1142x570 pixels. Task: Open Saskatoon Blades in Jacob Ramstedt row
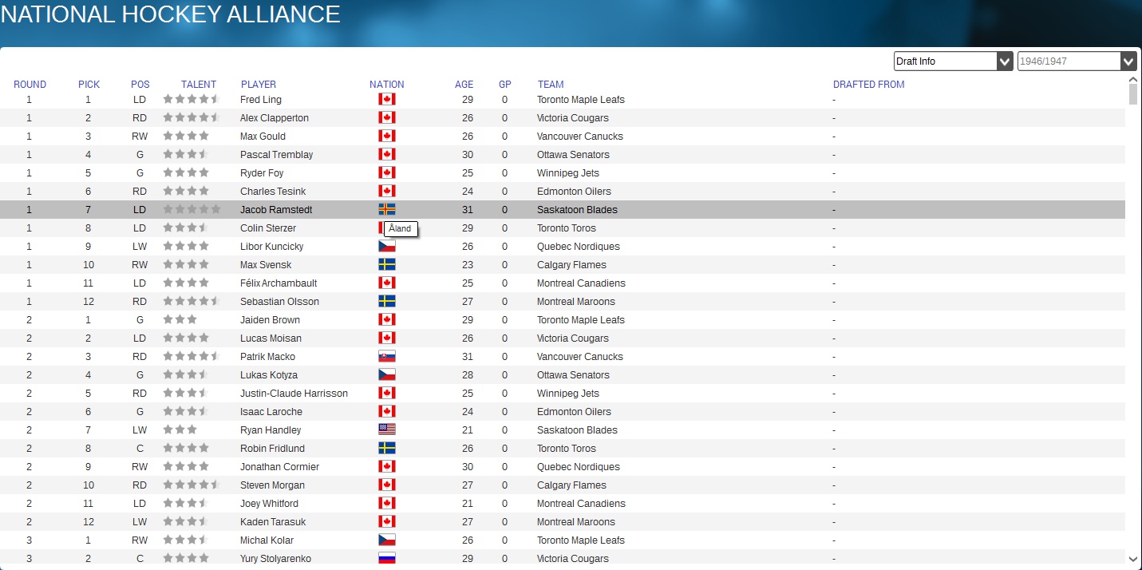pyautogui.click(x=577, y=210)
